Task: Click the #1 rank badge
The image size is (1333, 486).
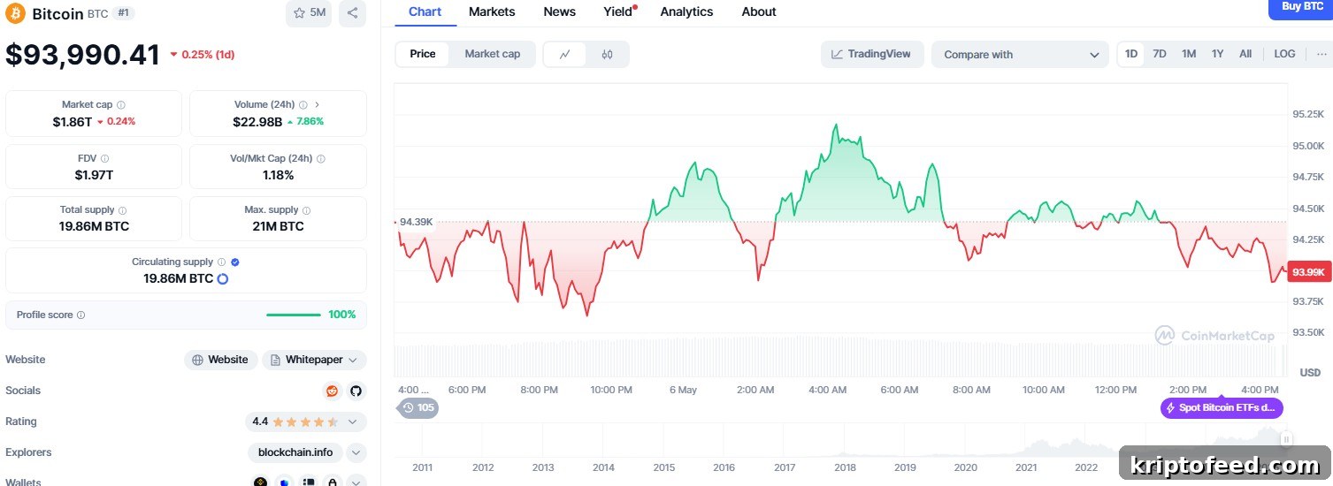Action: coord(124,13)
